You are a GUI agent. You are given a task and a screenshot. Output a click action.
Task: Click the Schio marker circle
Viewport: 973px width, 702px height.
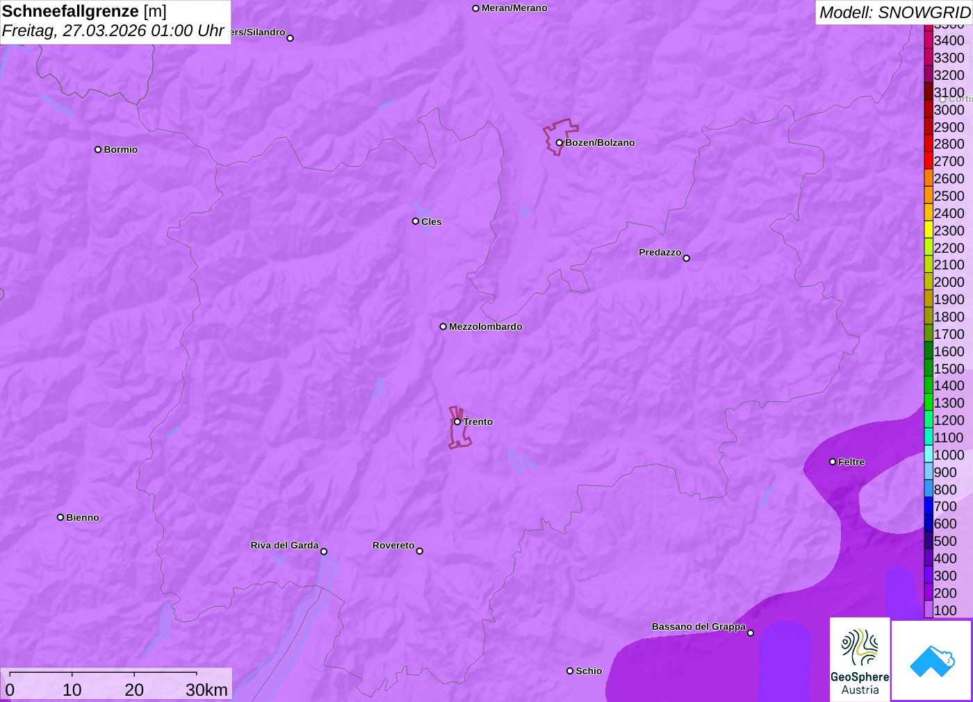tap(570, 671)
